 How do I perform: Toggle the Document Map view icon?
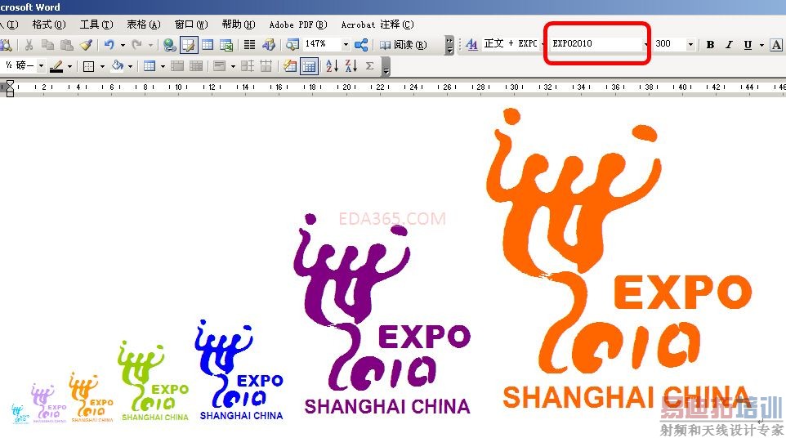[x=293, y=45]
